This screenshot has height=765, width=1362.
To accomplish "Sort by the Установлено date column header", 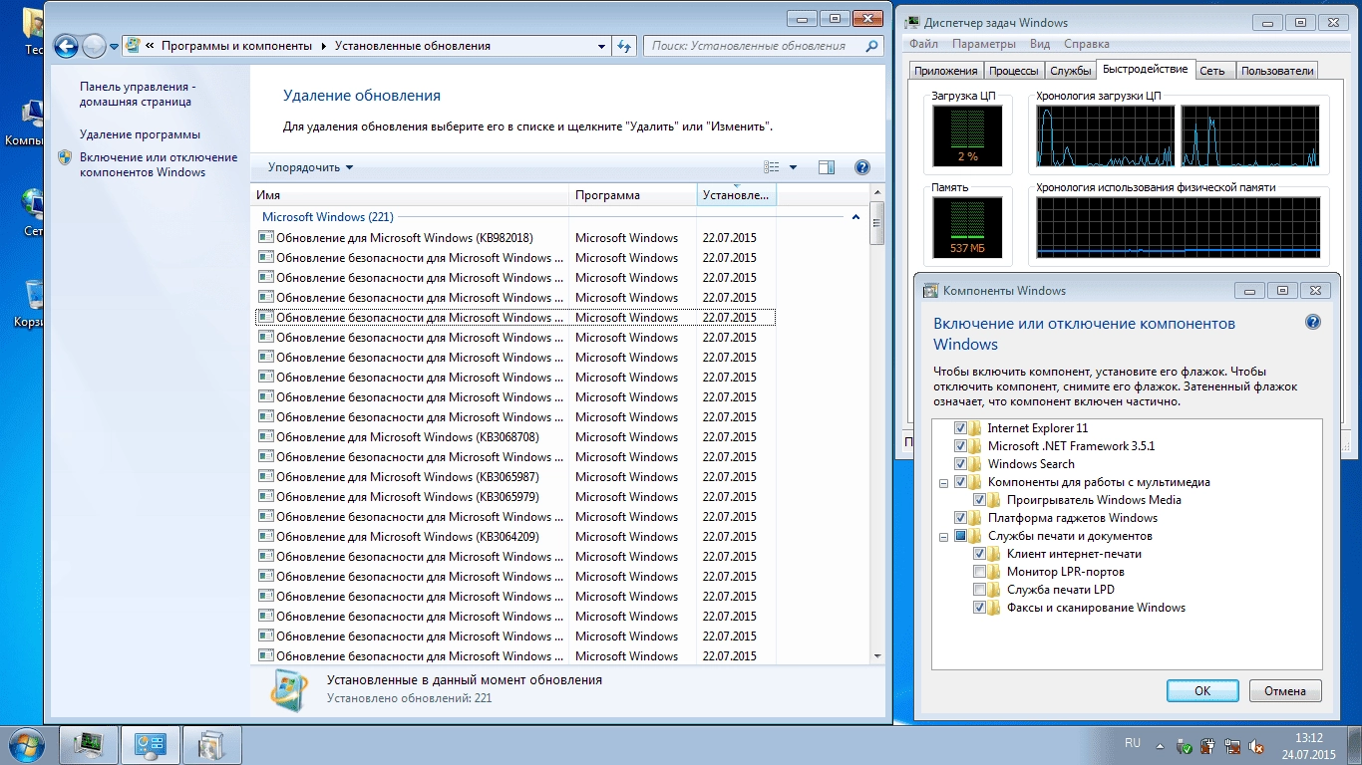I will 737,195.
